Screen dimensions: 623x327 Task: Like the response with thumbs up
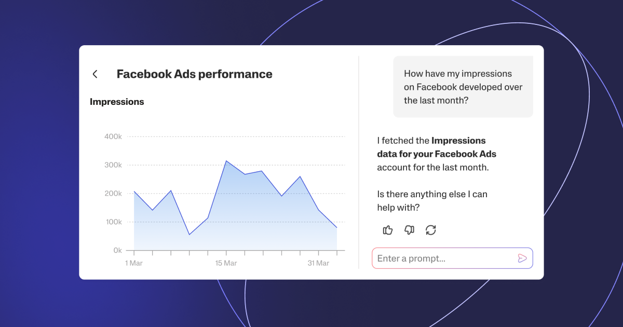388,230
